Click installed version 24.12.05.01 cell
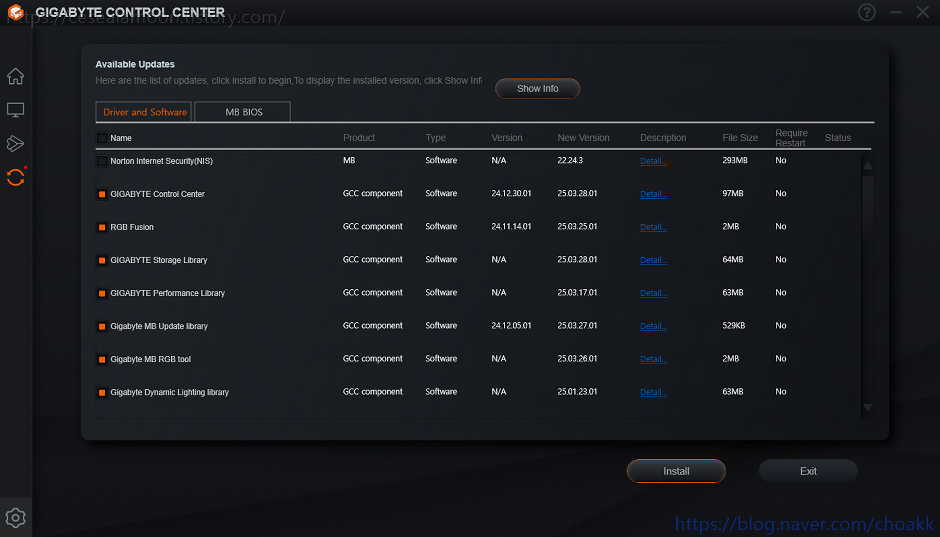This screenshot has width=940, height=537. point(511,326)
